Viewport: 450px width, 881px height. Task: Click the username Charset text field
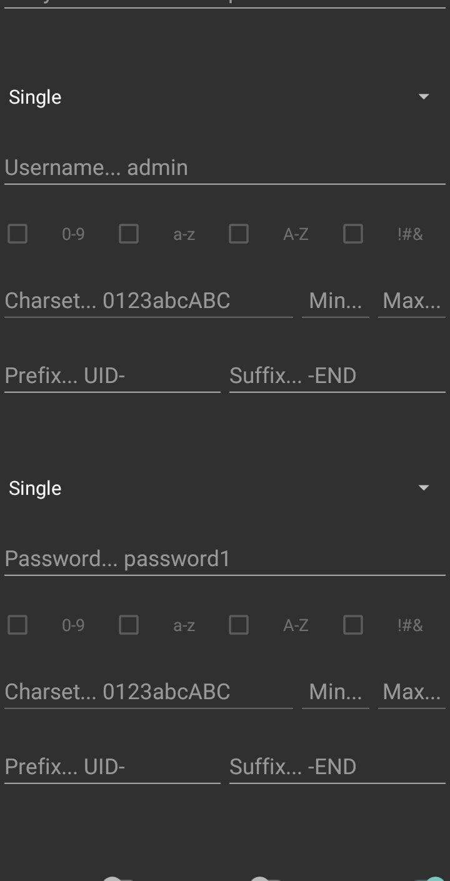point(148,301)
